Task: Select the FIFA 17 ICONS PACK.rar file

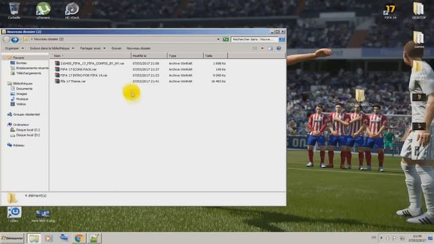Action: click(75, 69)
